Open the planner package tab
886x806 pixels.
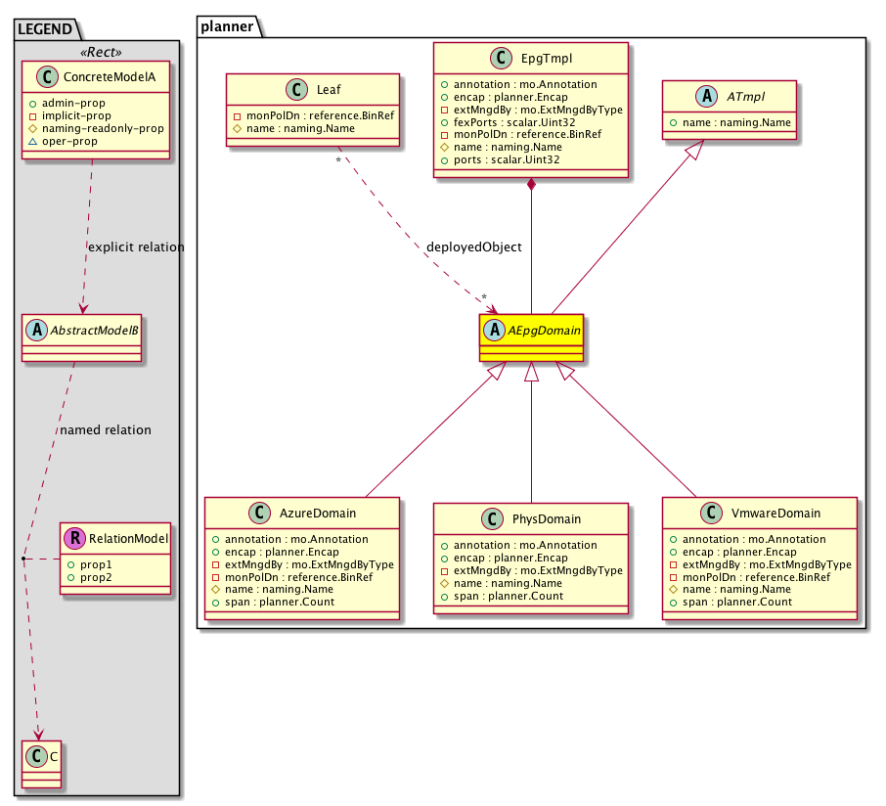pos(228,26)
